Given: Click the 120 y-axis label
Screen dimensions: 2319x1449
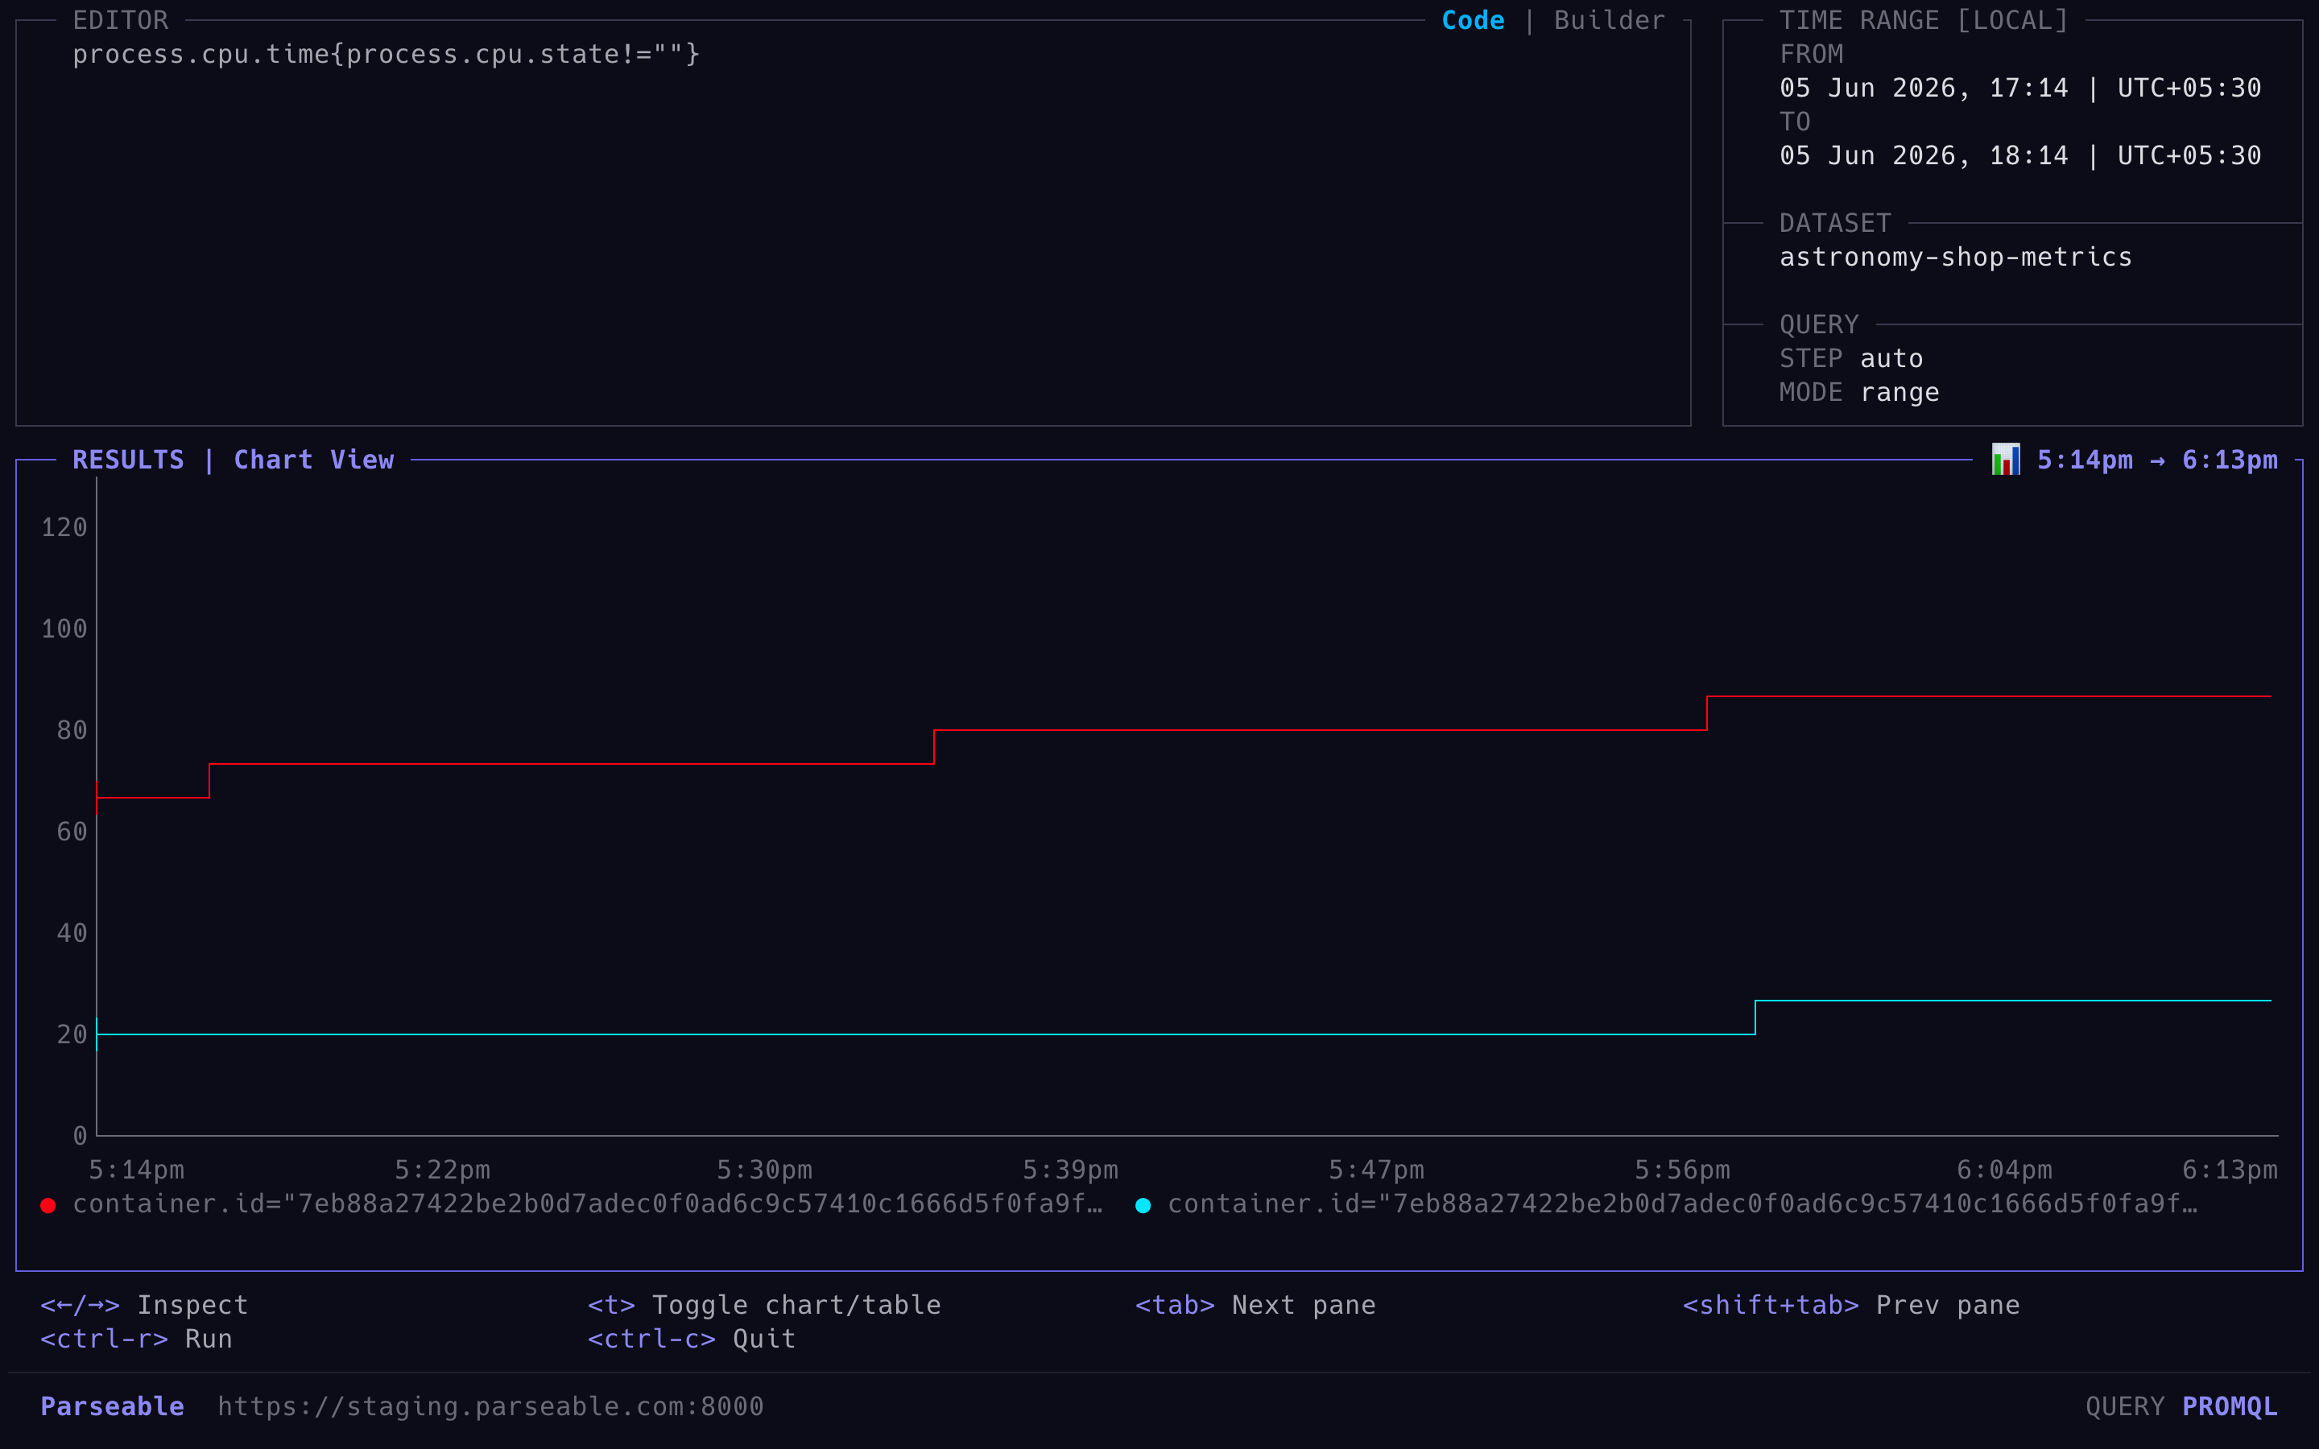Looking at the screenshot, I should 64,528.
